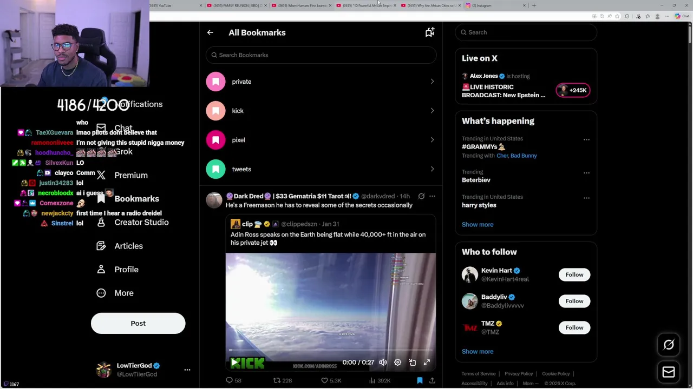The image size is (693, 389).
Task: Play the Adin Ross video
Action: tap(234, 363)
